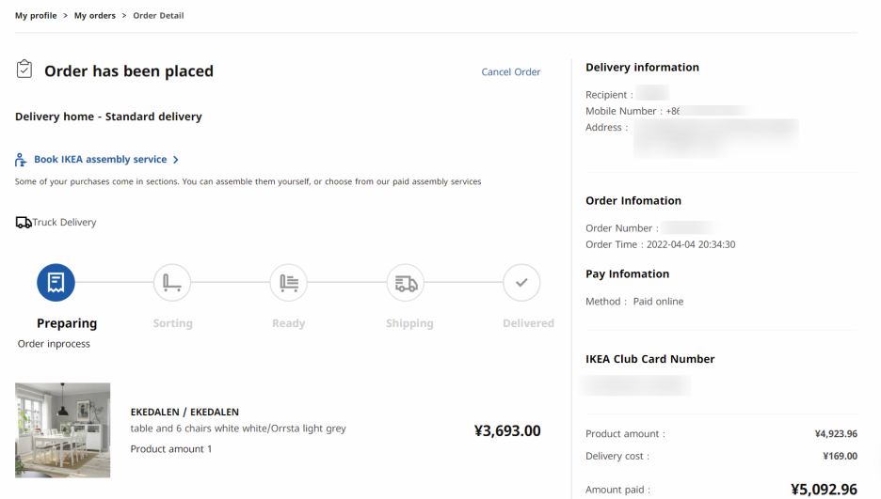Click the Truck Delivery truck icon
The height and width of the screenshot is (499, 881).
[24, 223]
